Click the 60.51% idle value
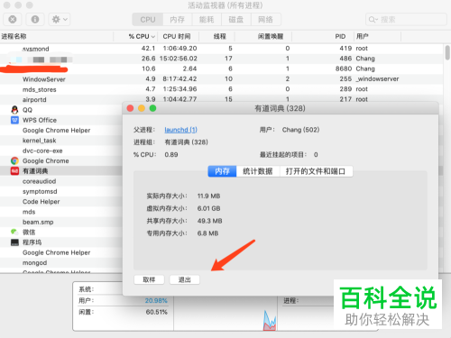 (x=156, y=312)
